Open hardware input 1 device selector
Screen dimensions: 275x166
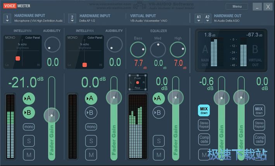(7, 18)
